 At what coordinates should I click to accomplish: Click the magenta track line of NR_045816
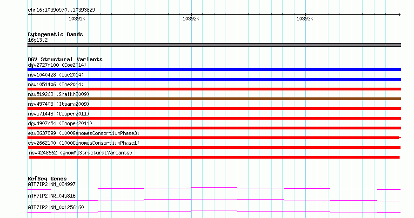tap(214, 200)
